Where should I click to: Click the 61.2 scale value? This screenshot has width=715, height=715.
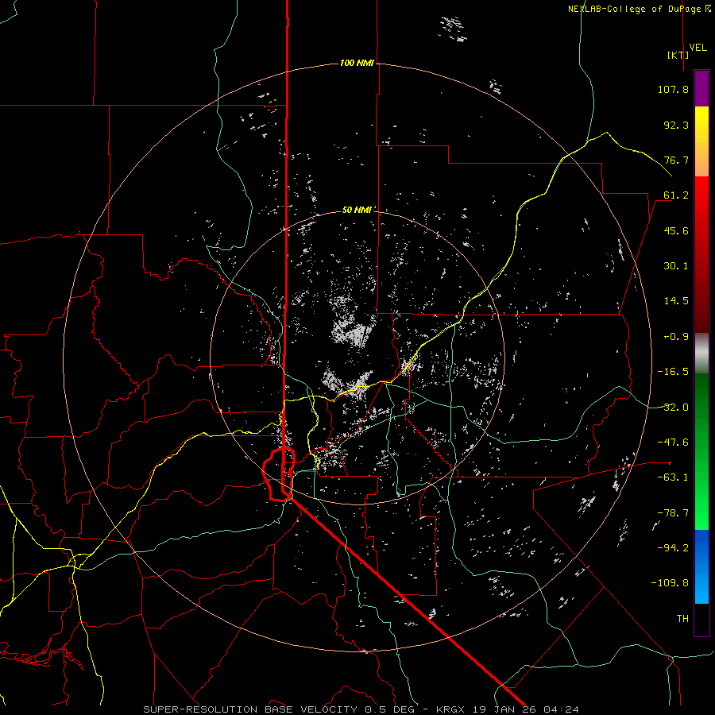pyautogui.click(x=676, y=195)
